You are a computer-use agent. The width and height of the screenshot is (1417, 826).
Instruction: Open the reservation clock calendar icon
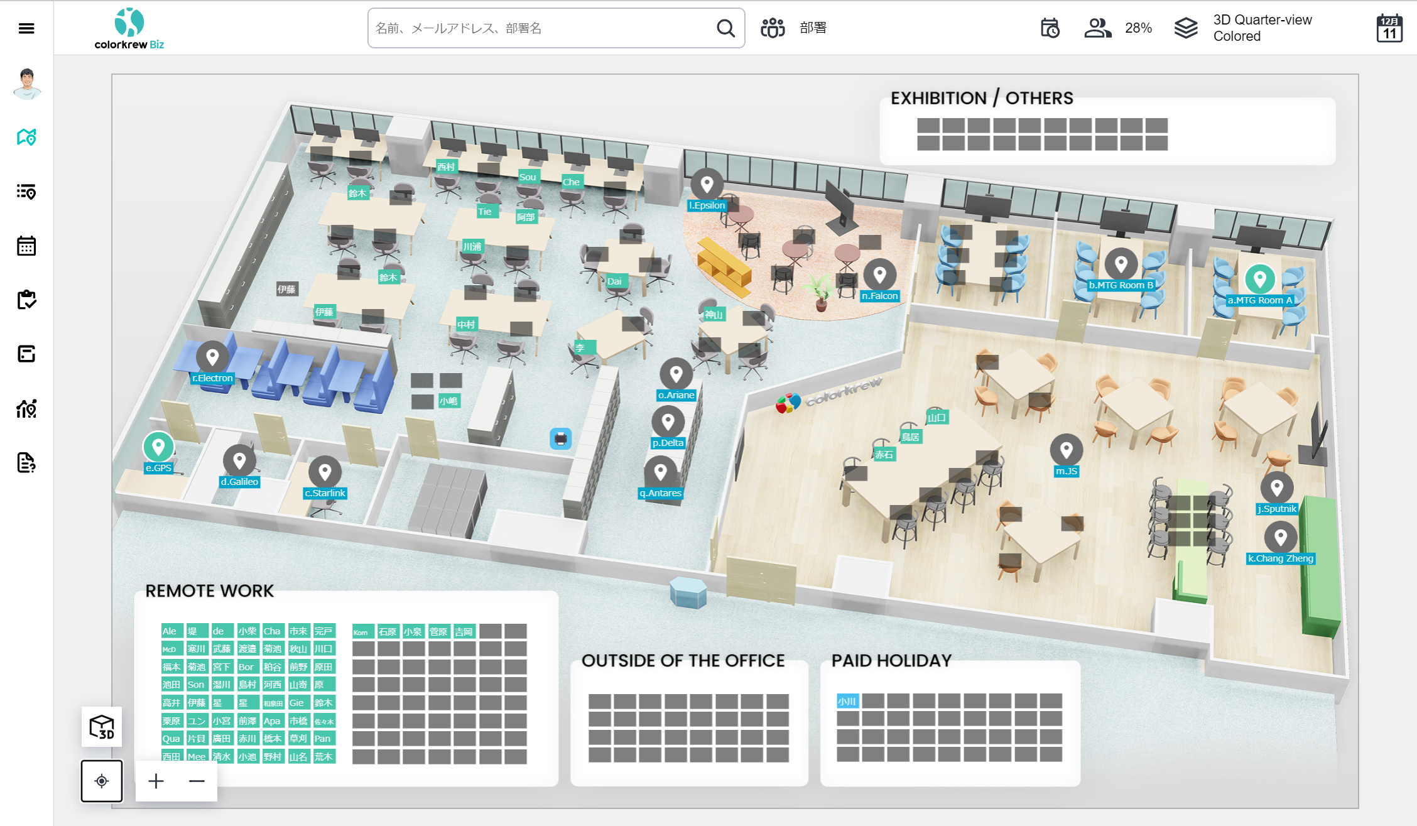point(1050,28)
